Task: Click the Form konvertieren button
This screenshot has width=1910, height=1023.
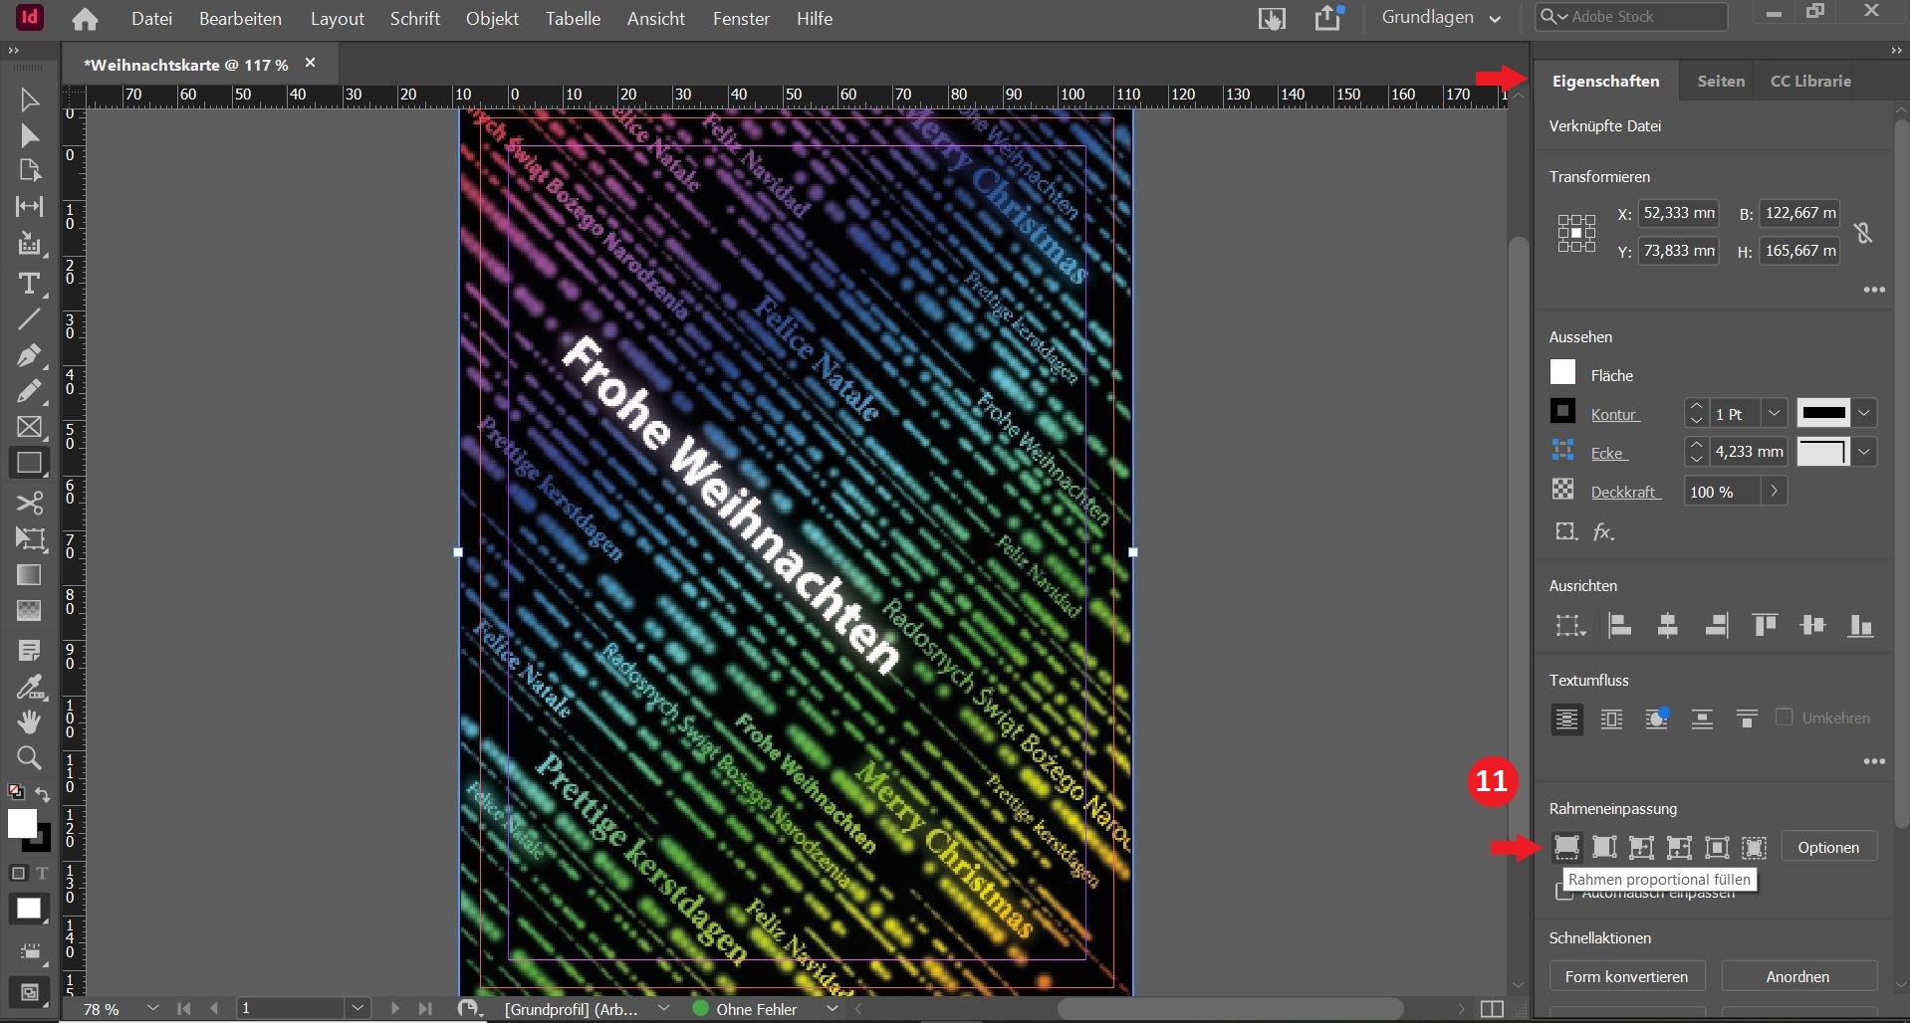Action: (1626, 976)
